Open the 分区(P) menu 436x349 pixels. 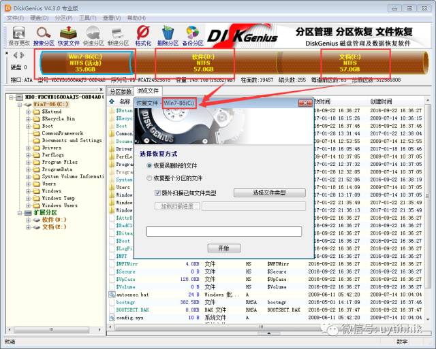63,18
